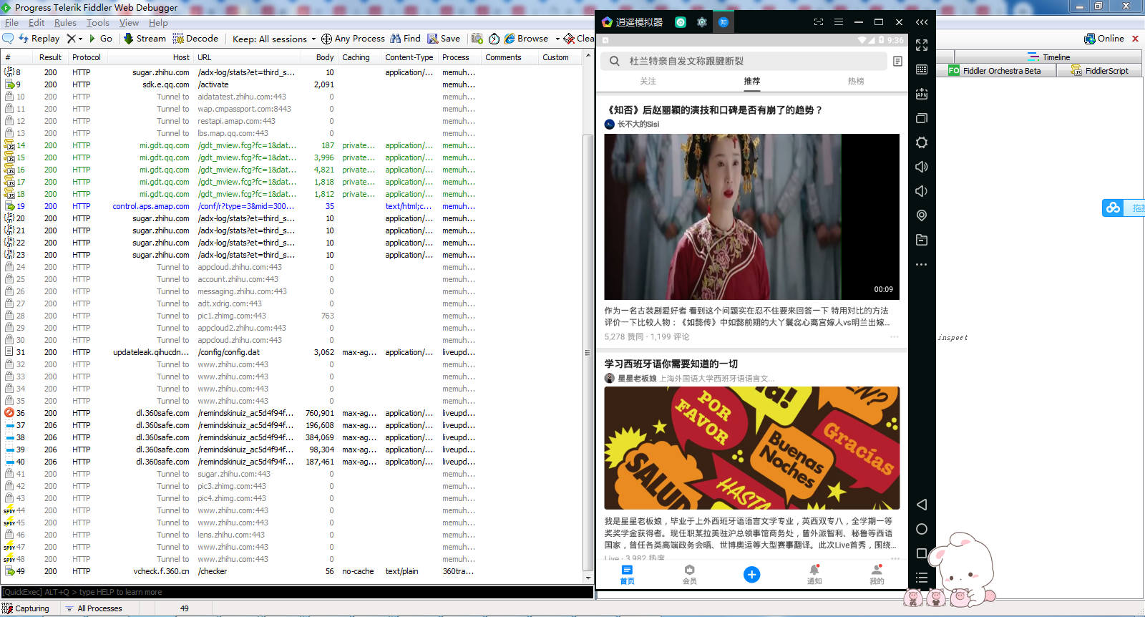
Task: Open the Tools menu
Action: 98,23
